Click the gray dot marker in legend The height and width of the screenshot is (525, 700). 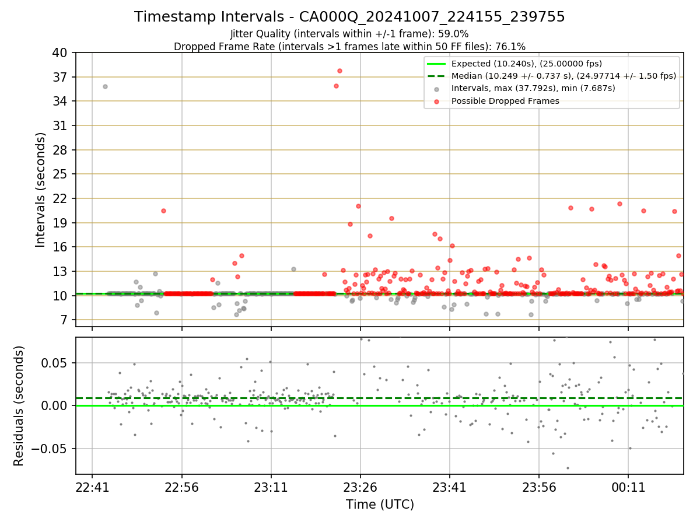click(x=437, y=89)
